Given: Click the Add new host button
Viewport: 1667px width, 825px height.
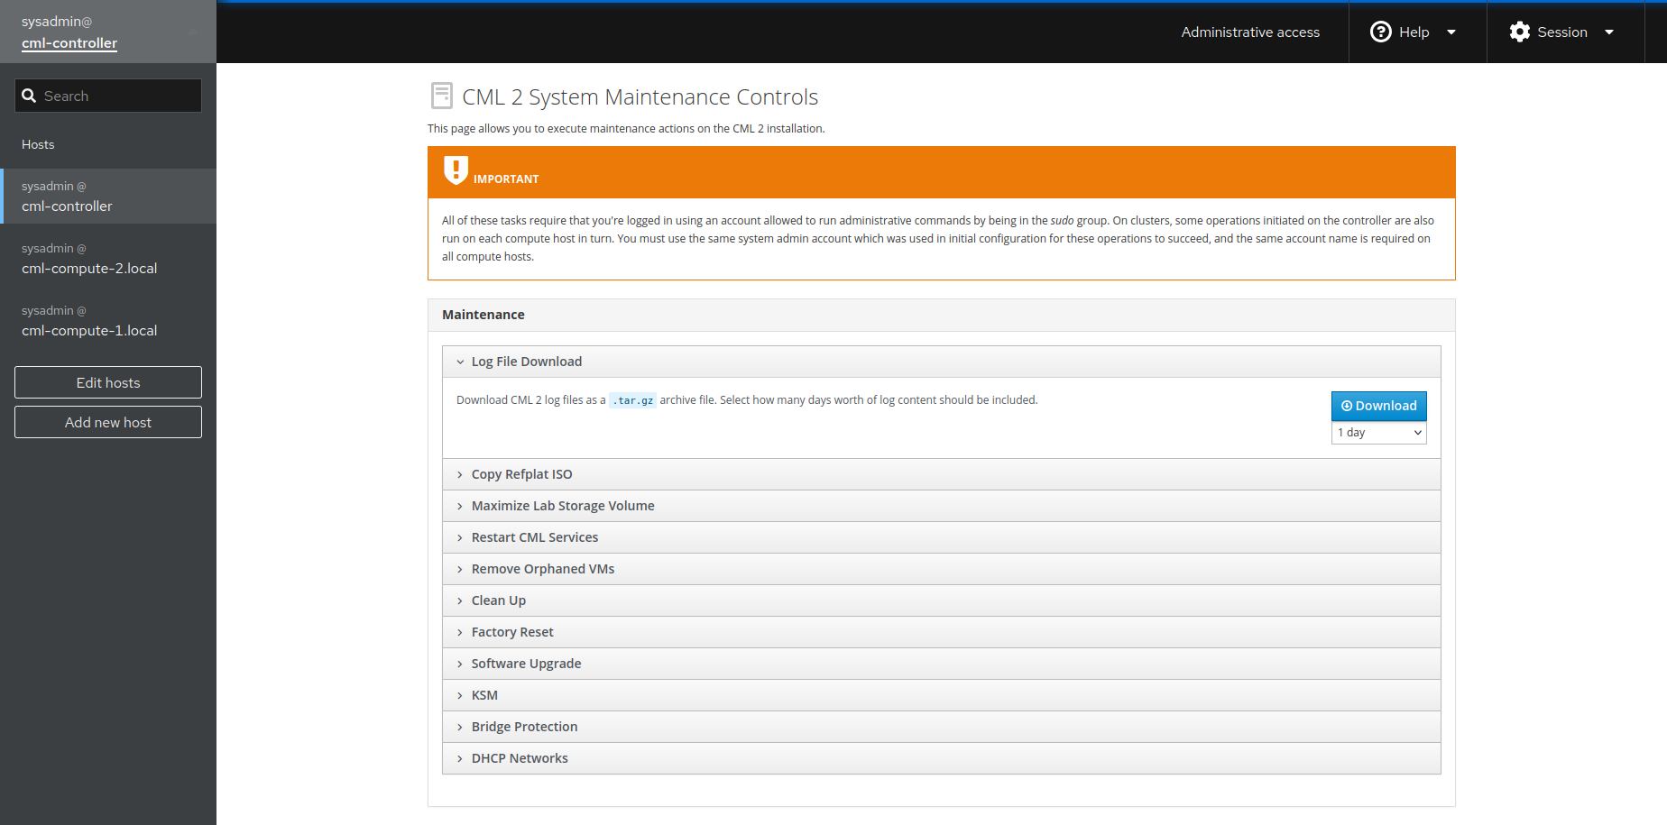Looking at the screenshot, I should click(x=108, y=422).
